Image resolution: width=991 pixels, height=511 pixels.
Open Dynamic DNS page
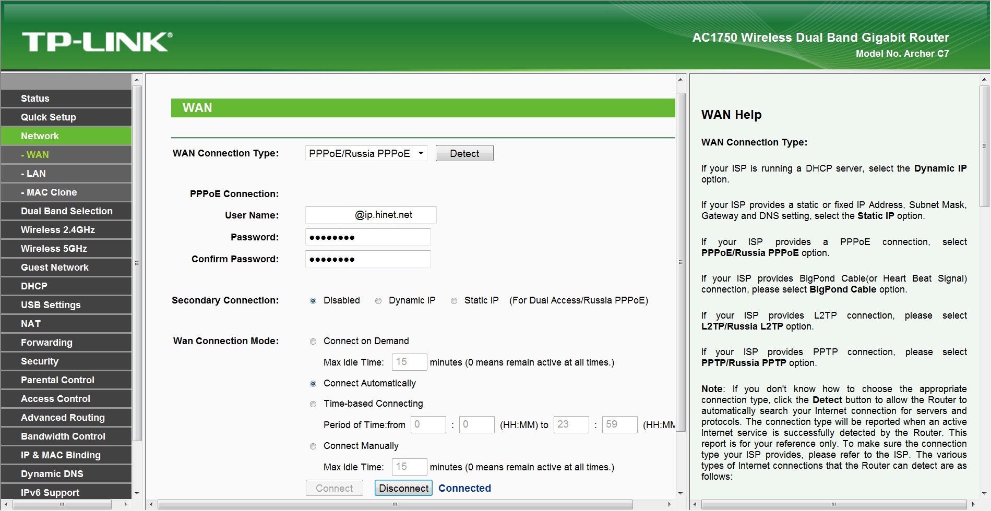[66, 474]
